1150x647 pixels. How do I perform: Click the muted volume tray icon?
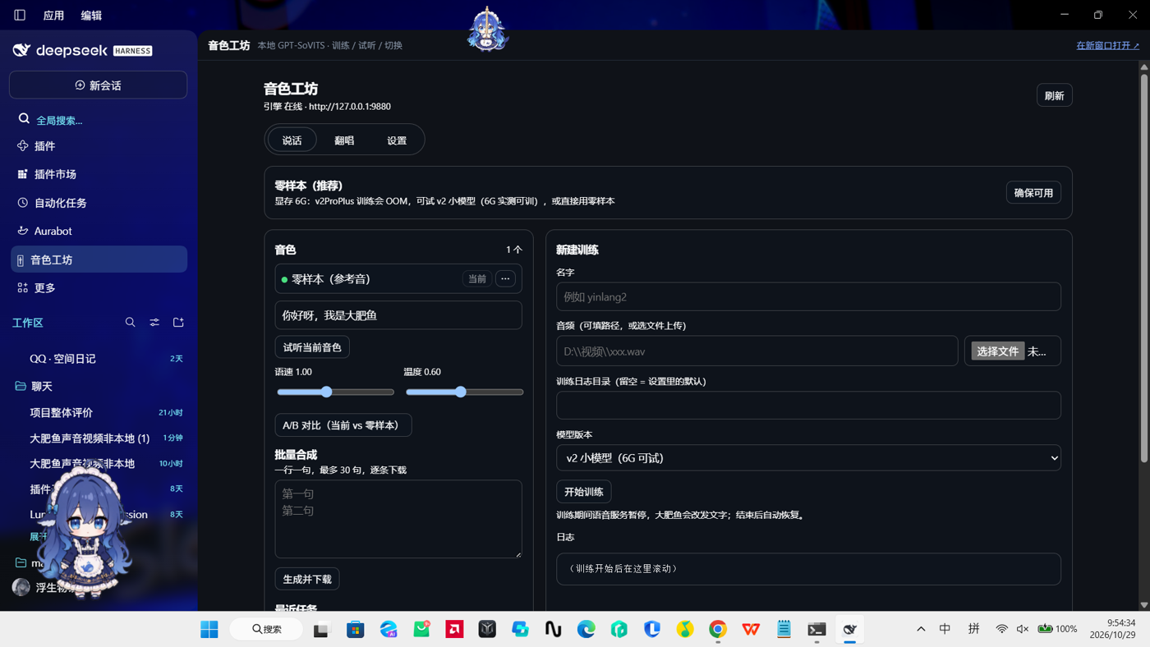point(1023,629)
